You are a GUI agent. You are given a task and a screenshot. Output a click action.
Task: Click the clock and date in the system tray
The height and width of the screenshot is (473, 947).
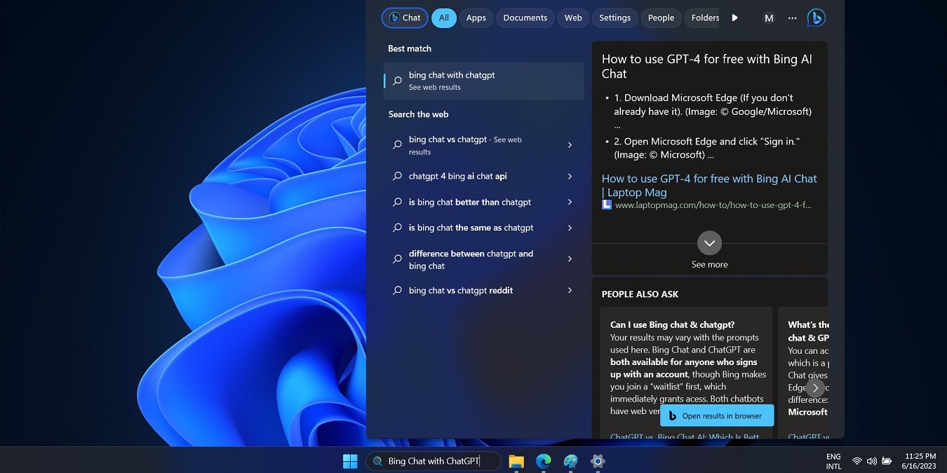[919, 460]
